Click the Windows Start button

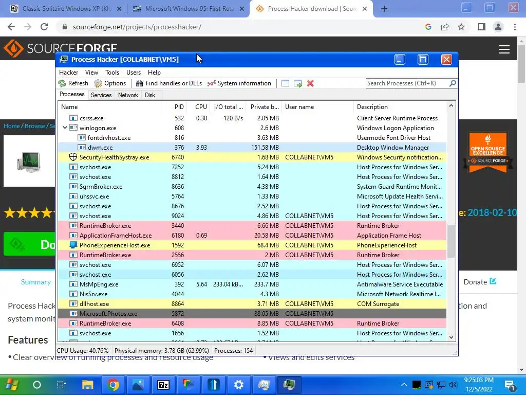pyautogui.click(x=12, y=385)
